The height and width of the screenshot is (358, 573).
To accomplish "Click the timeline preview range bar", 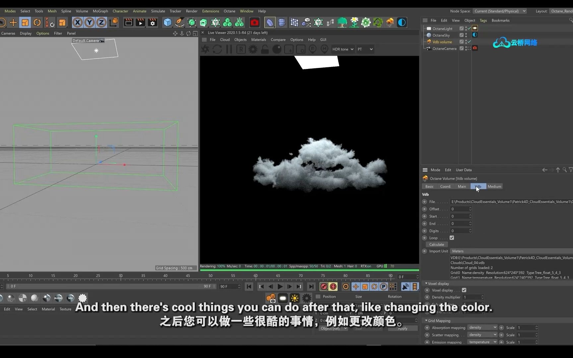I will 111,286.
